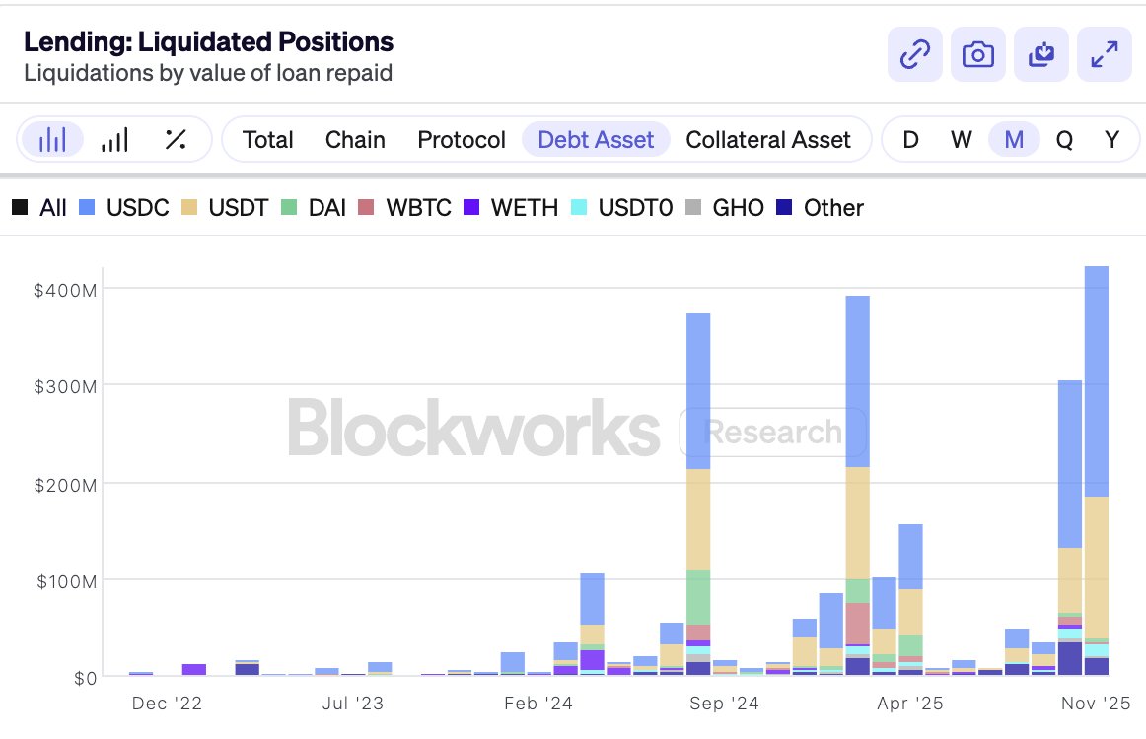This screenshot has width=1146, height=739.
Task: Copy the chart link icon
Action: point(915,55)
